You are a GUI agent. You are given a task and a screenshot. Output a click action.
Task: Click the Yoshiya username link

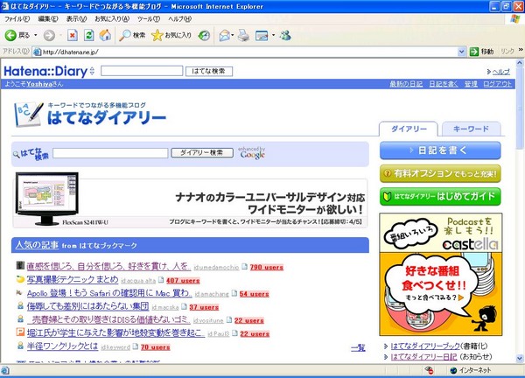click(39, 84)
